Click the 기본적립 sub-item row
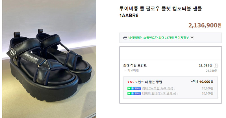226x118 pixels. [x=170, y=71]
